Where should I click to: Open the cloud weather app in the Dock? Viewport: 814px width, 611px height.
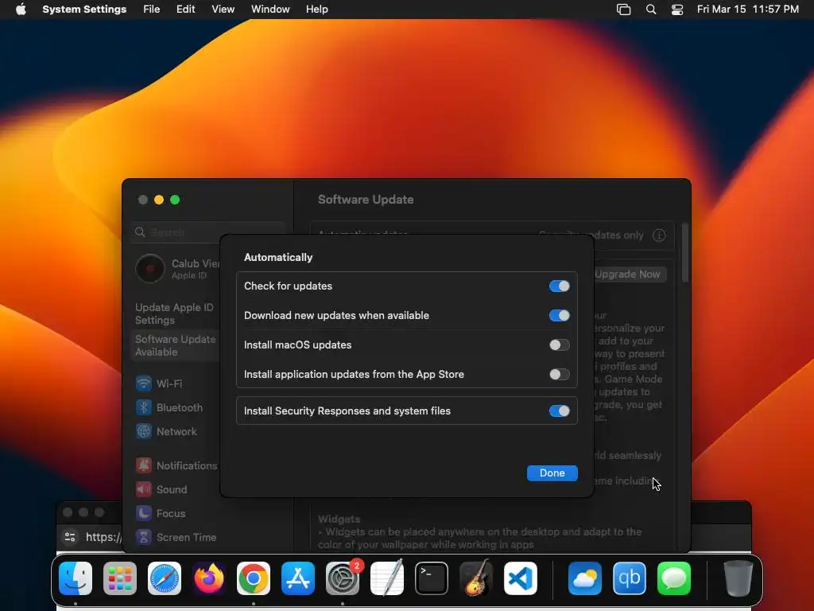pyautogui.click(x=585, y=578)
